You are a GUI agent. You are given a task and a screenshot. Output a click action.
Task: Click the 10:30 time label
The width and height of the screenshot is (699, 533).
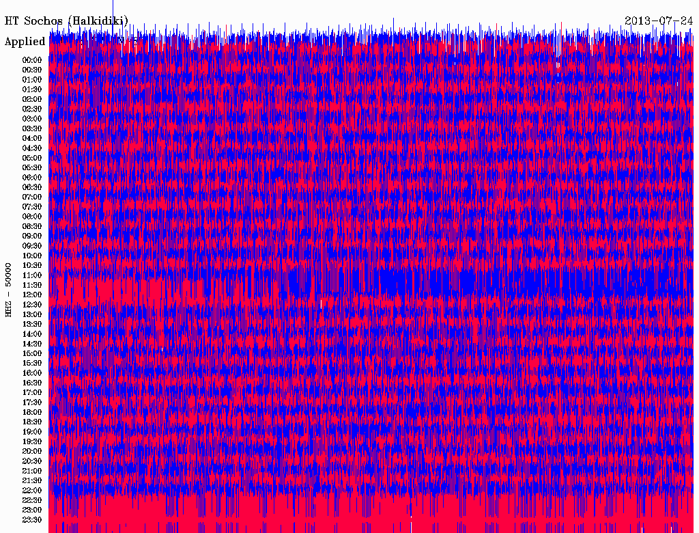32,265
